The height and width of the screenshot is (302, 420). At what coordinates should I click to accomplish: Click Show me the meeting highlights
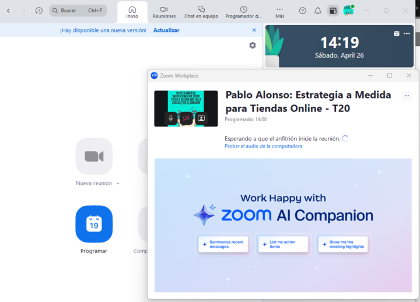point(343,244)
